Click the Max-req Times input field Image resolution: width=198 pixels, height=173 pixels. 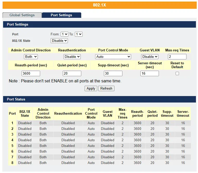click(177, 57)
